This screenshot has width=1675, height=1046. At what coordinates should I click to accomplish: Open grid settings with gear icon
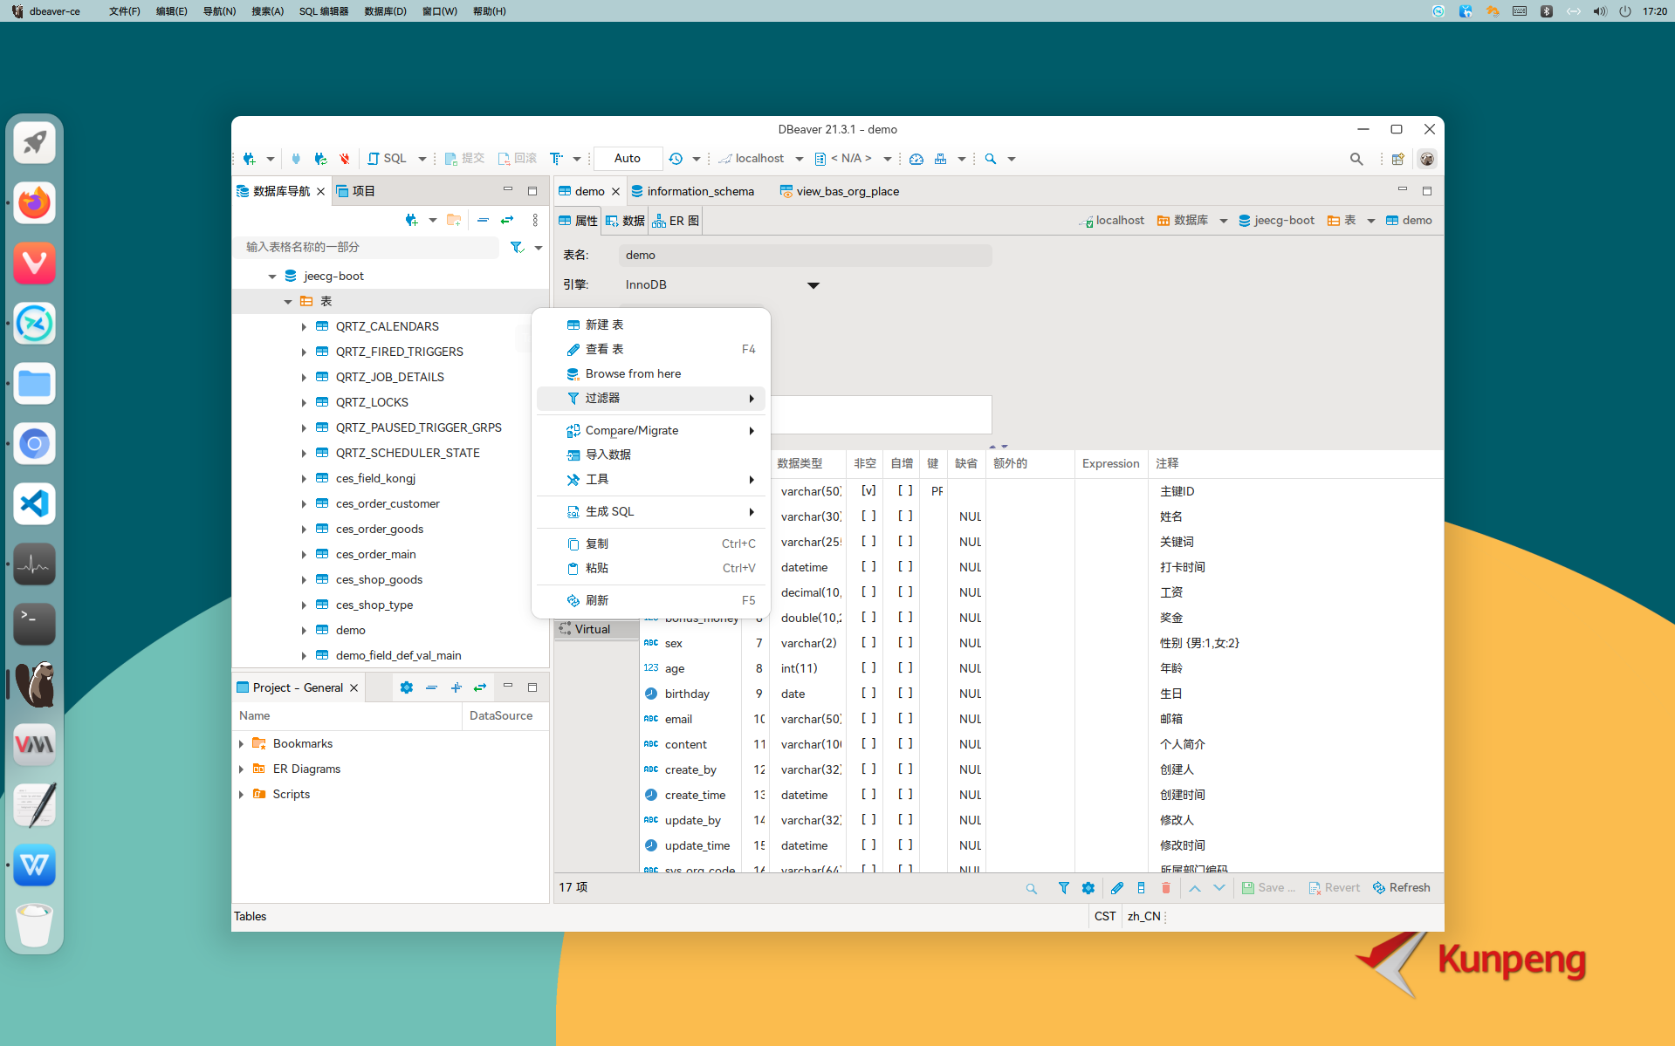click(x=1088, y=887)
